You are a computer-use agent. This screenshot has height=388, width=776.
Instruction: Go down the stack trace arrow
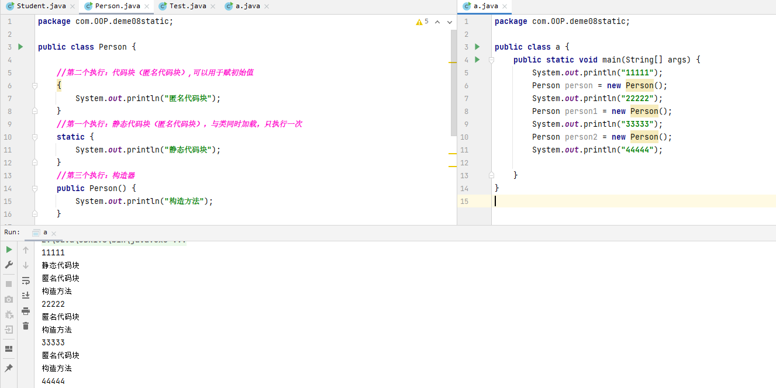pyautogui.click(x=26, y=265)
